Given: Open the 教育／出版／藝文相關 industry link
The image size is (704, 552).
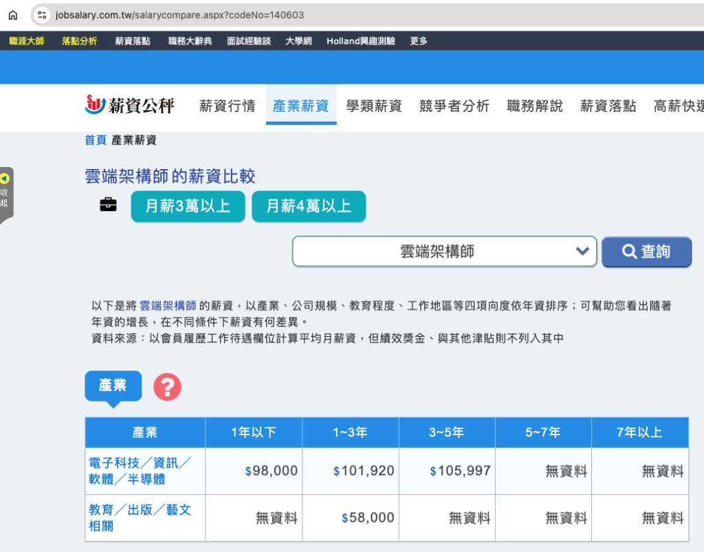Looking at the screenshot, I should 140,518.
